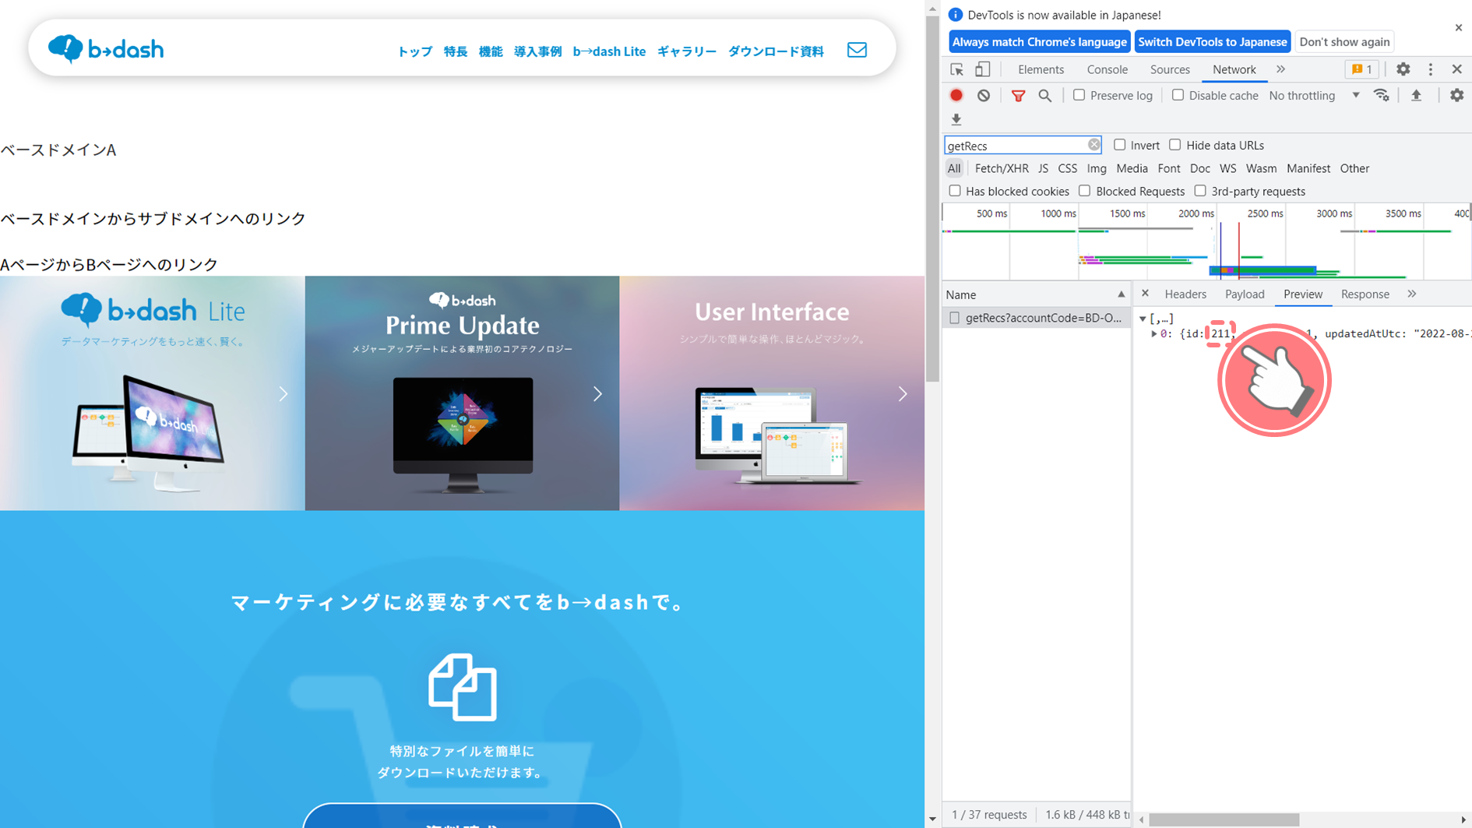Open network conditions wifi icon
Image resolution: width=1472 pixels, height=828 pixels.
tap(1382, 95)
